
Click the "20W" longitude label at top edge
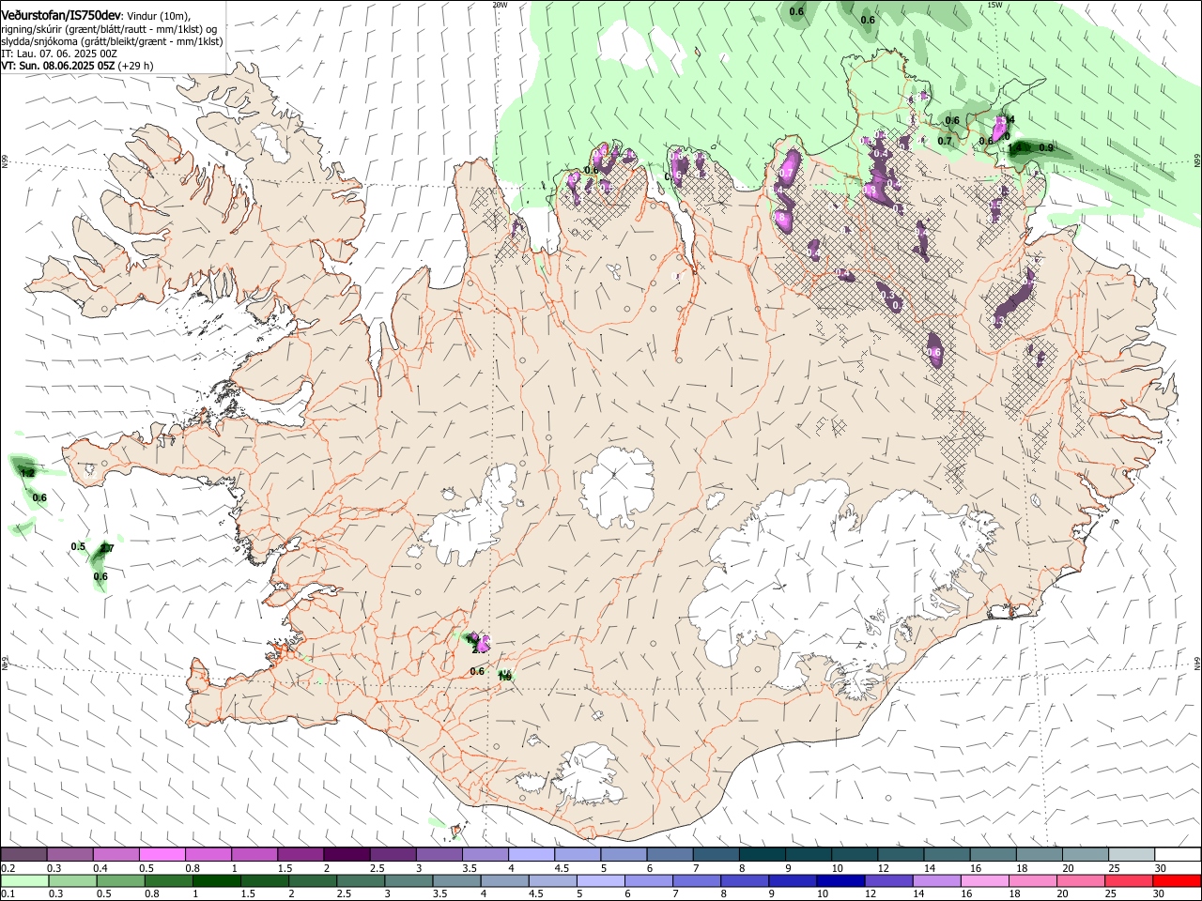500,5
